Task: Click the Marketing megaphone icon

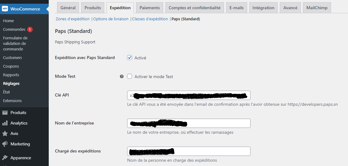Action: [x=5, y=144]
